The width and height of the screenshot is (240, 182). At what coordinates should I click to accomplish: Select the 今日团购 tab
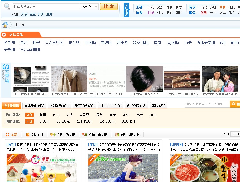11,105
